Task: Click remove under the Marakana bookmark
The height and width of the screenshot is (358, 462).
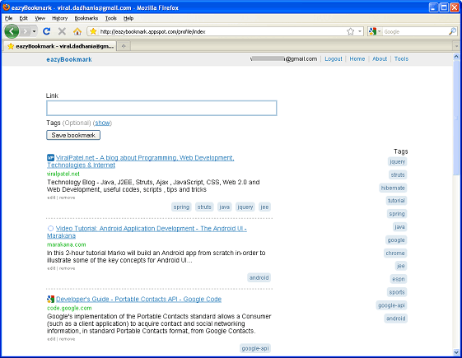Action: coord(67,268)
